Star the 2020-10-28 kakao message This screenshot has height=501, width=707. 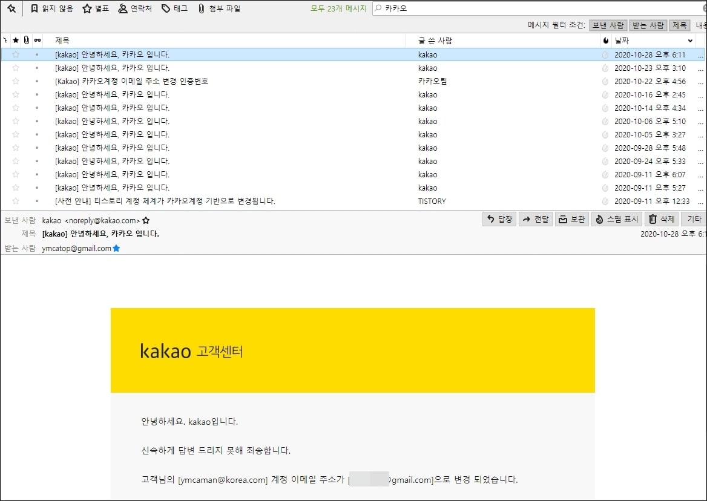16,54
